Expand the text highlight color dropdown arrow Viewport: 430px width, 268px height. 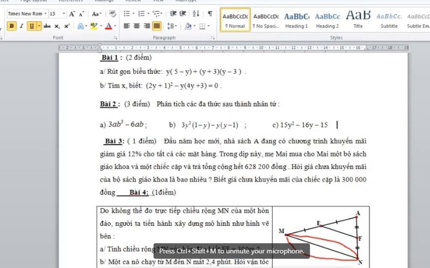(101, 26)
